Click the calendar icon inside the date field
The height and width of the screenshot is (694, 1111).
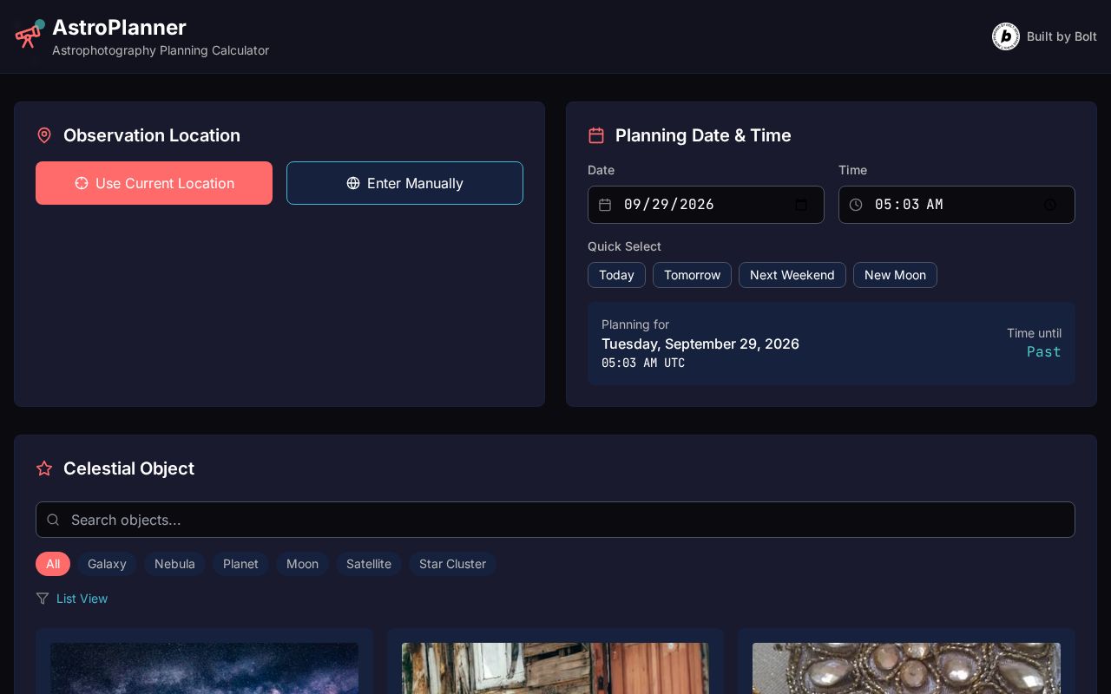(605, 205)
